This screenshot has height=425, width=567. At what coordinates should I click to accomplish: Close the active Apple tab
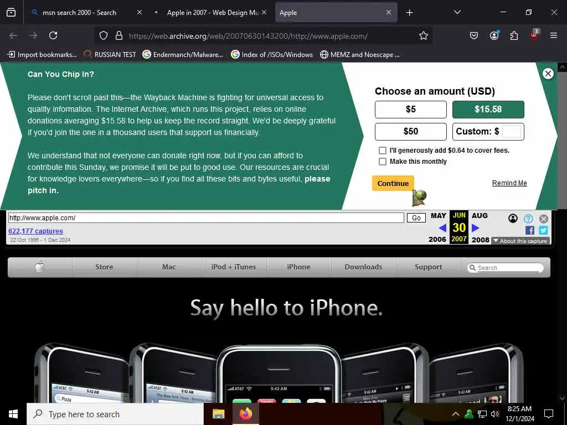pos(388,12)
